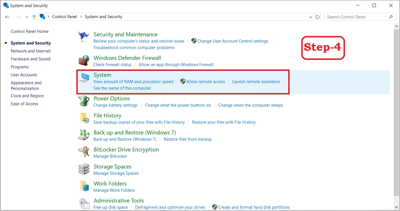The image size is (400, 211).
Task: Open Network and Internet category
Action: point(31,51)
